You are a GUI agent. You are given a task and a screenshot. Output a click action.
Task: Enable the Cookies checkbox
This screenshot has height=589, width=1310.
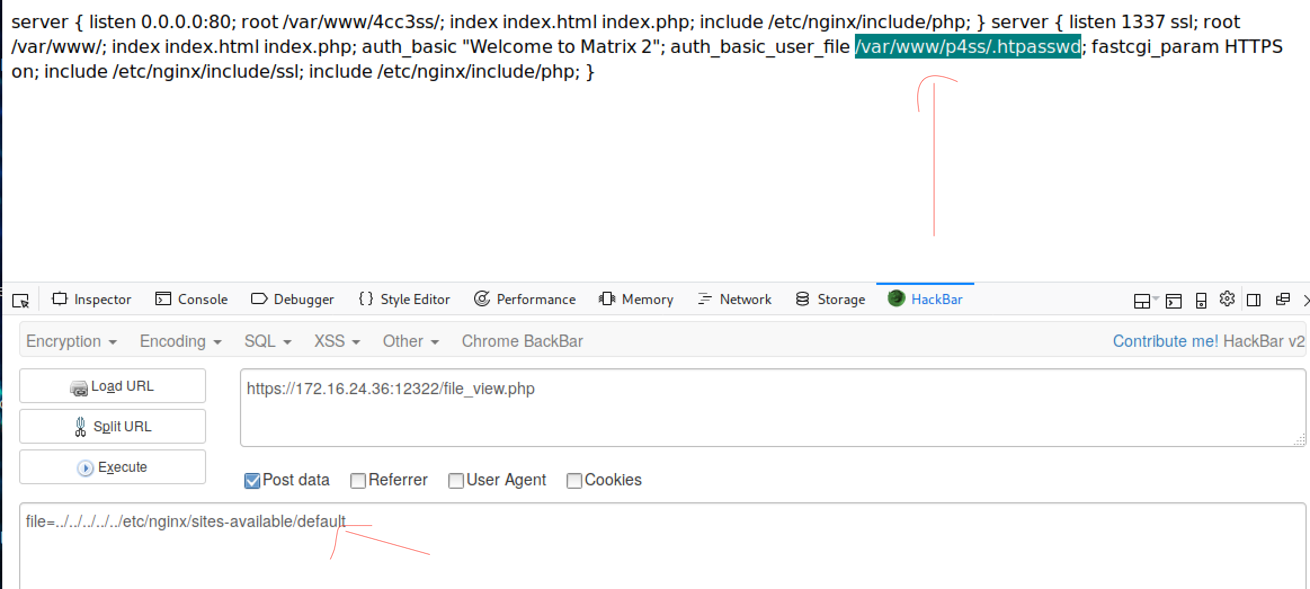pyautogui.click(x=574, y=481)
